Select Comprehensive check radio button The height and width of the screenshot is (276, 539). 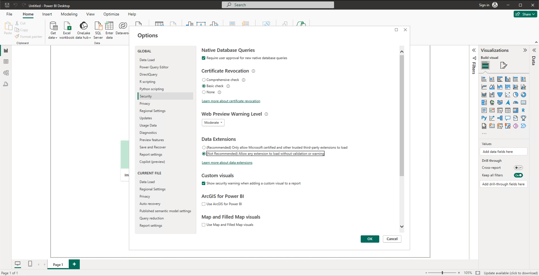pyautogui.click(x=204, y=80)
